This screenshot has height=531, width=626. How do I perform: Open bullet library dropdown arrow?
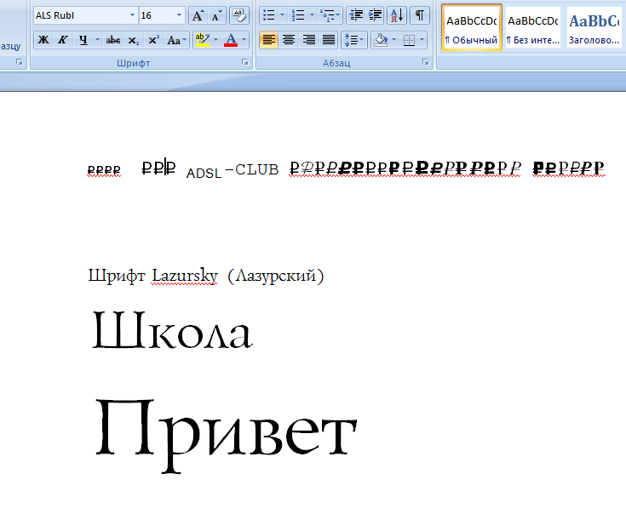pos(282,15)
